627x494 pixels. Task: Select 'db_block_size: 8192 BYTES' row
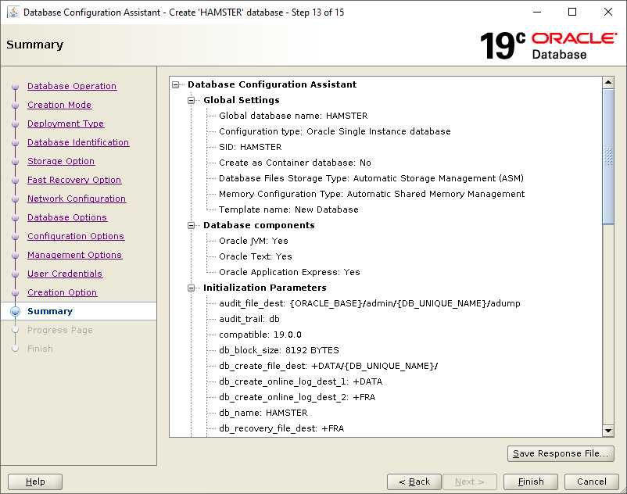tap(279, 350)
